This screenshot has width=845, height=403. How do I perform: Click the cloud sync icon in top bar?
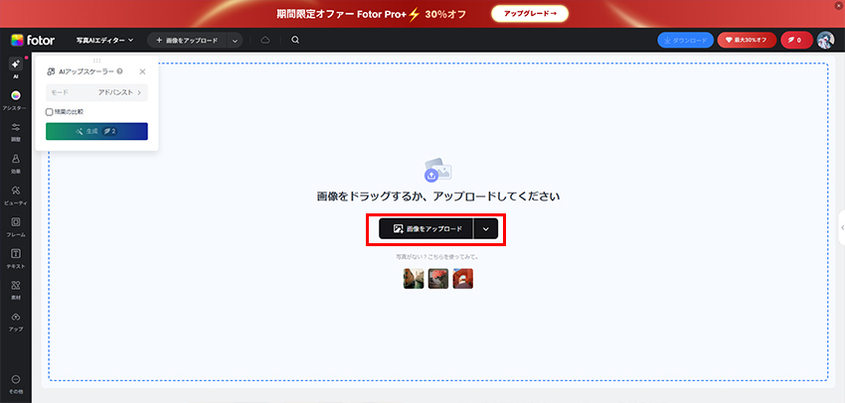pyautogui.click(x=265, y=40)
